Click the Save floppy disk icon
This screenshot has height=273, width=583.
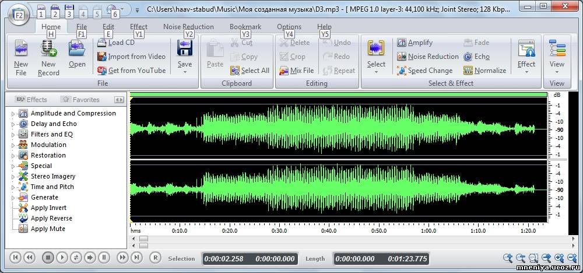pyautogui.click(x=185, y=48)
